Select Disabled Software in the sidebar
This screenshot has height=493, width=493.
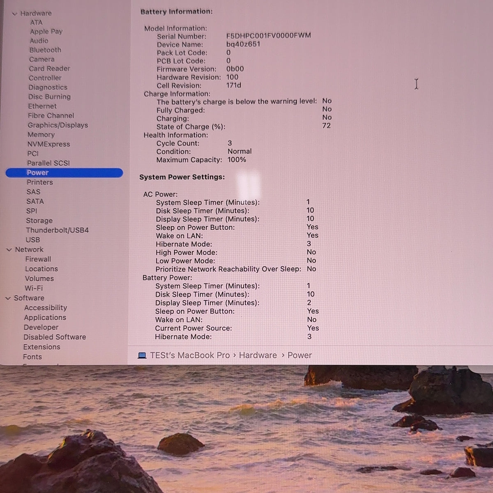(55, 337)
